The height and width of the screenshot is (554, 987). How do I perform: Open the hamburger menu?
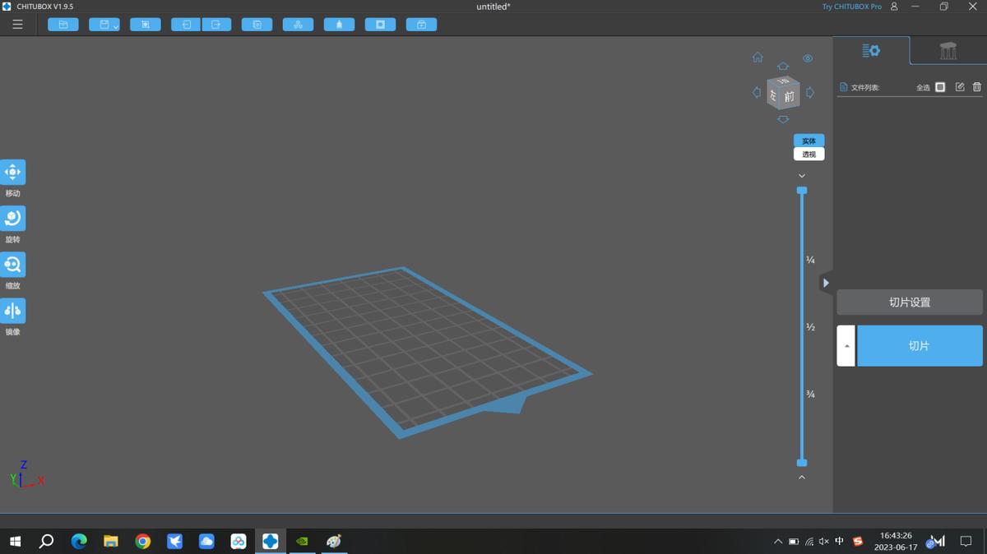pyautogui.click(x=17, y=24)
